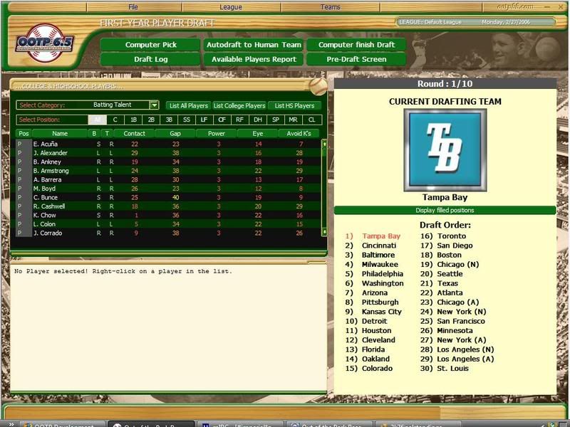Click the player list scrollbar up arrow
The image size is (570, 427).
click(324, 144)
